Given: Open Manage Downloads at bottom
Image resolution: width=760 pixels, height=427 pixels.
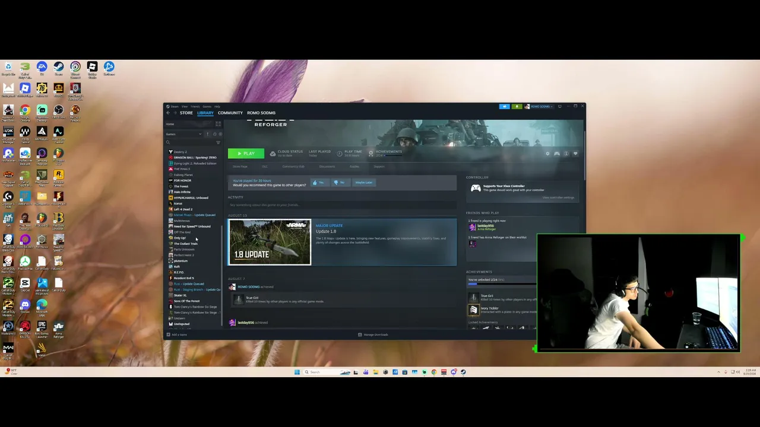Looking at the screenshot, I should (x=374, y=334).
